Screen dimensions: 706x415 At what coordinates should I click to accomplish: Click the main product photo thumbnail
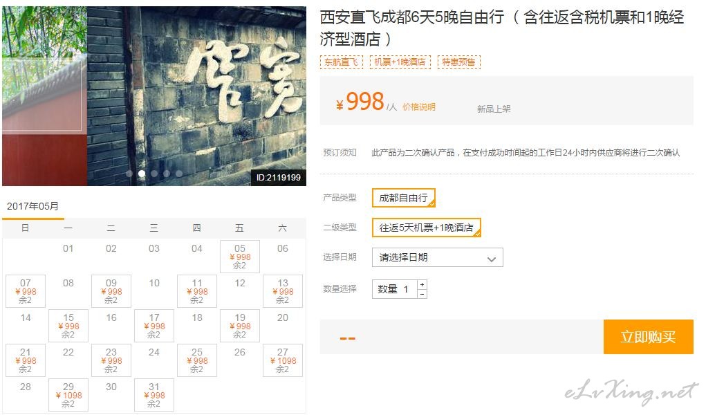154,96
